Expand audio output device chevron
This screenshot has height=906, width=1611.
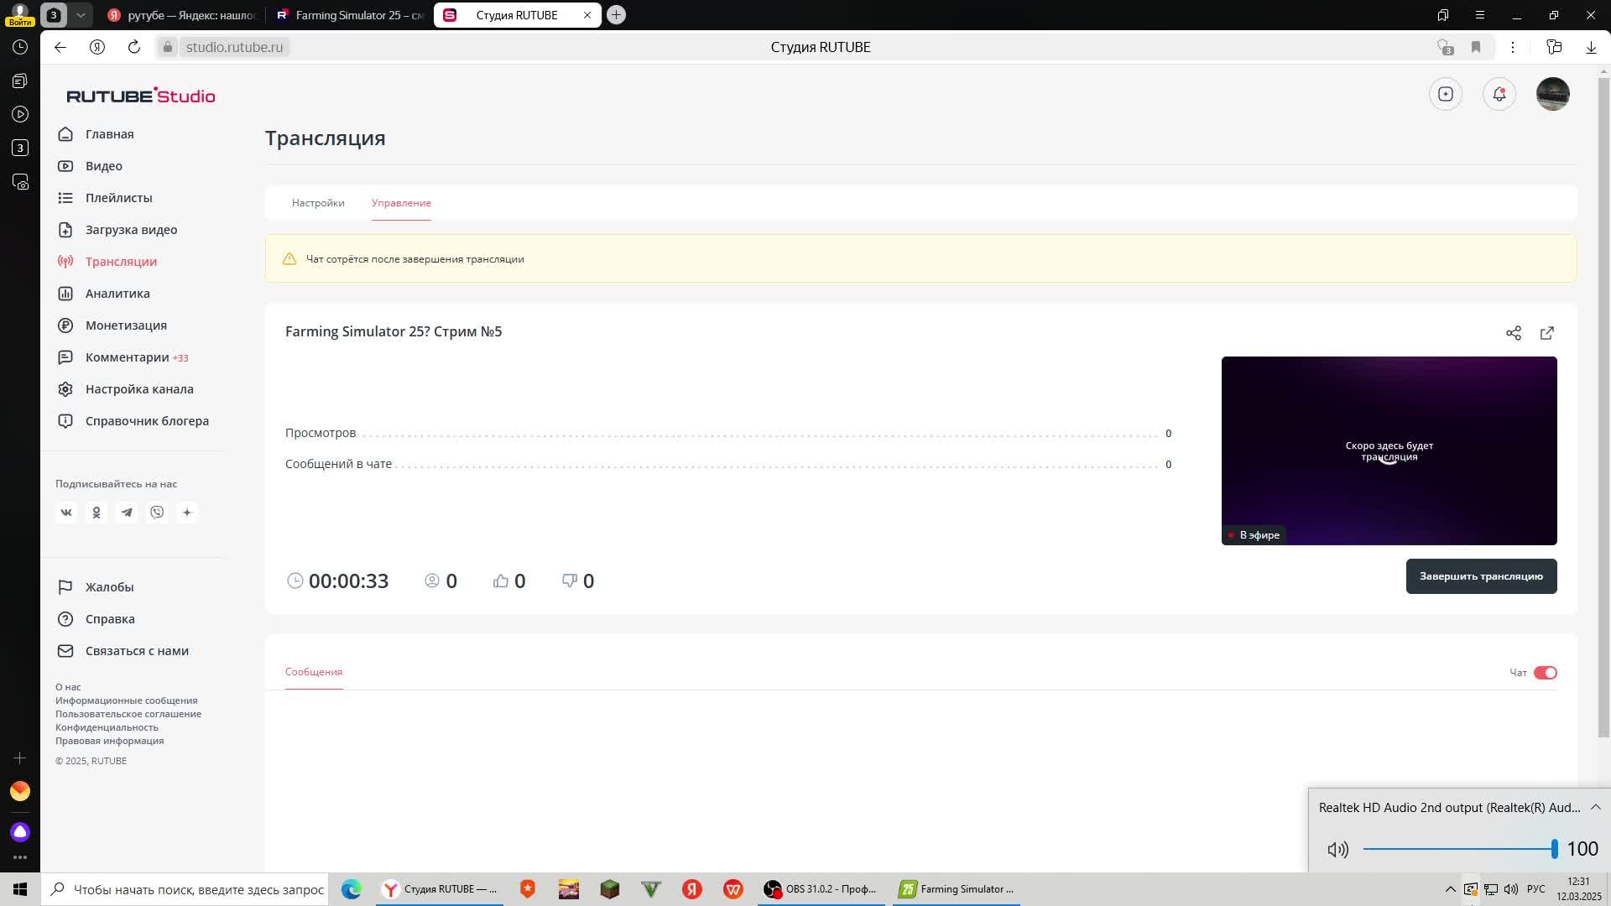tap(1596, 807)
